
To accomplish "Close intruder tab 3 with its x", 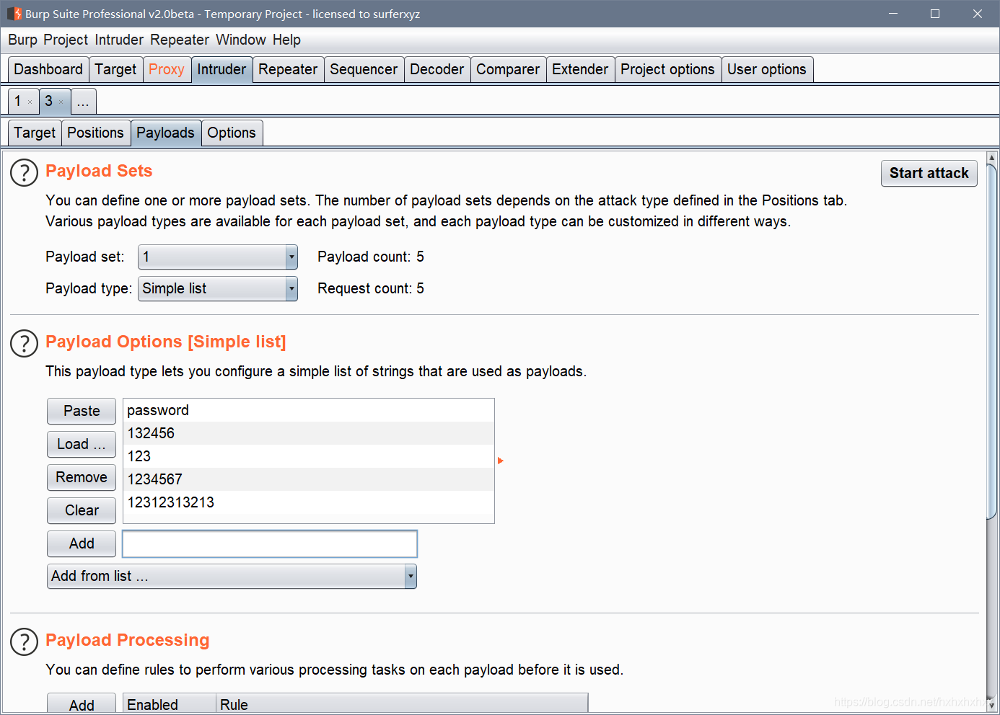I will coord(61,102).
